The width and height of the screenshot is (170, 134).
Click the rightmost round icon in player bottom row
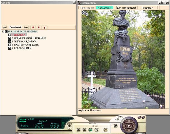point(105,130)
